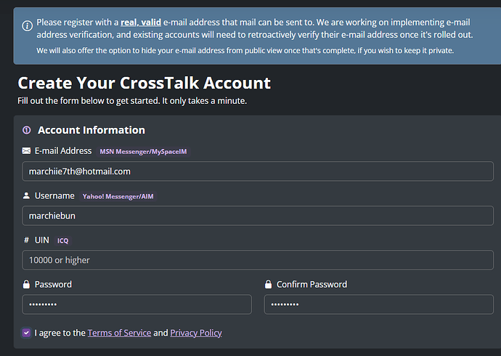Focus the Username field containing marchiebun
Image resolution: width=501 pixels, height=356 pixels.
coord(258,216)
